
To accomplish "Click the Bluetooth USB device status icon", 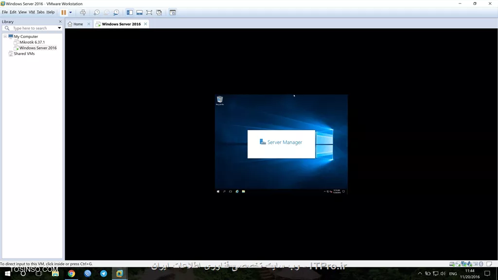I will tap(481, 264).
